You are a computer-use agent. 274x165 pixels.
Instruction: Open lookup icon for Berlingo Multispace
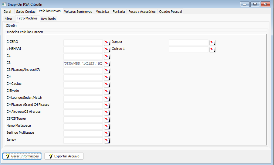click(107, 134)
